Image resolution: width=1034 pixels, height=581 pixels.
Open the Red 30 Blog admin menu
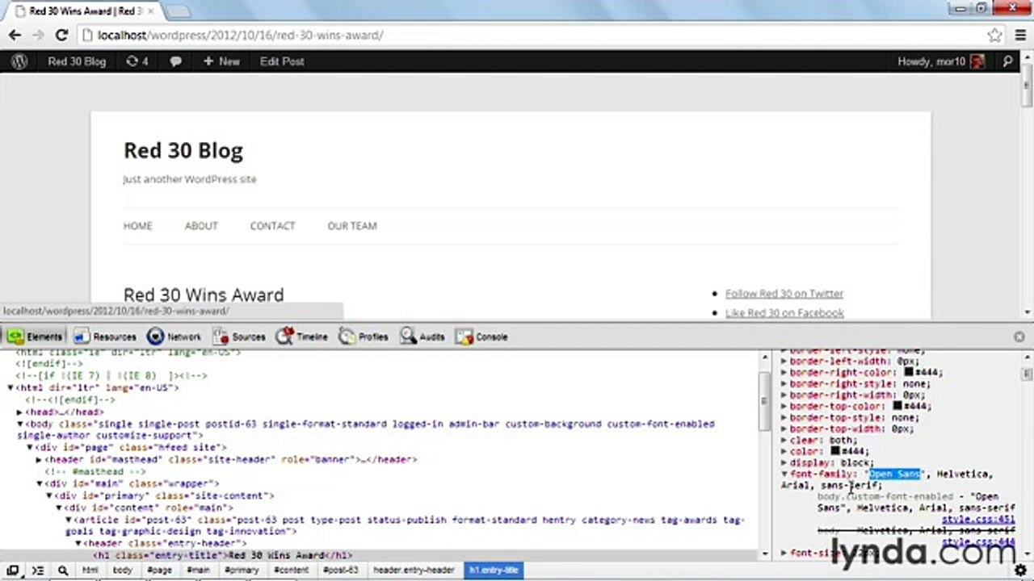77,61
